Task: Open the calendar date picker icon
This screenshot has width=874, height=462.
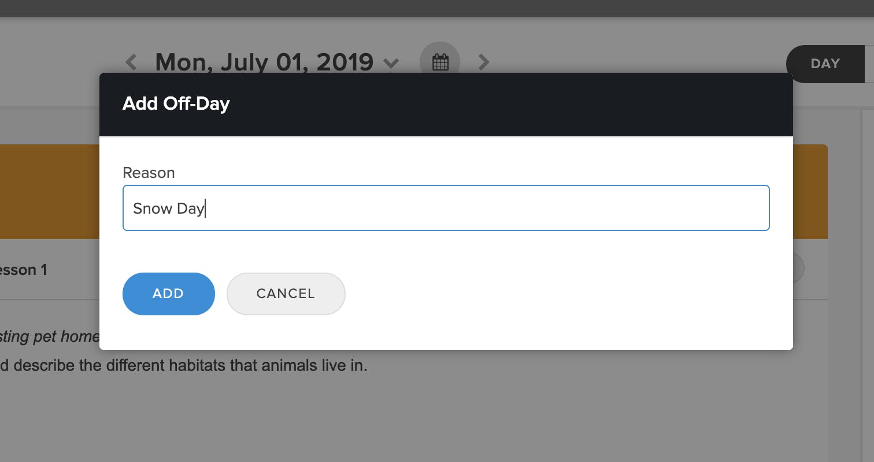Action: (440, 62)
